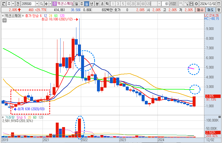This screenshot has height=143, width=222.
Task: Open chart settings gear icon
Action: point(196,4)
